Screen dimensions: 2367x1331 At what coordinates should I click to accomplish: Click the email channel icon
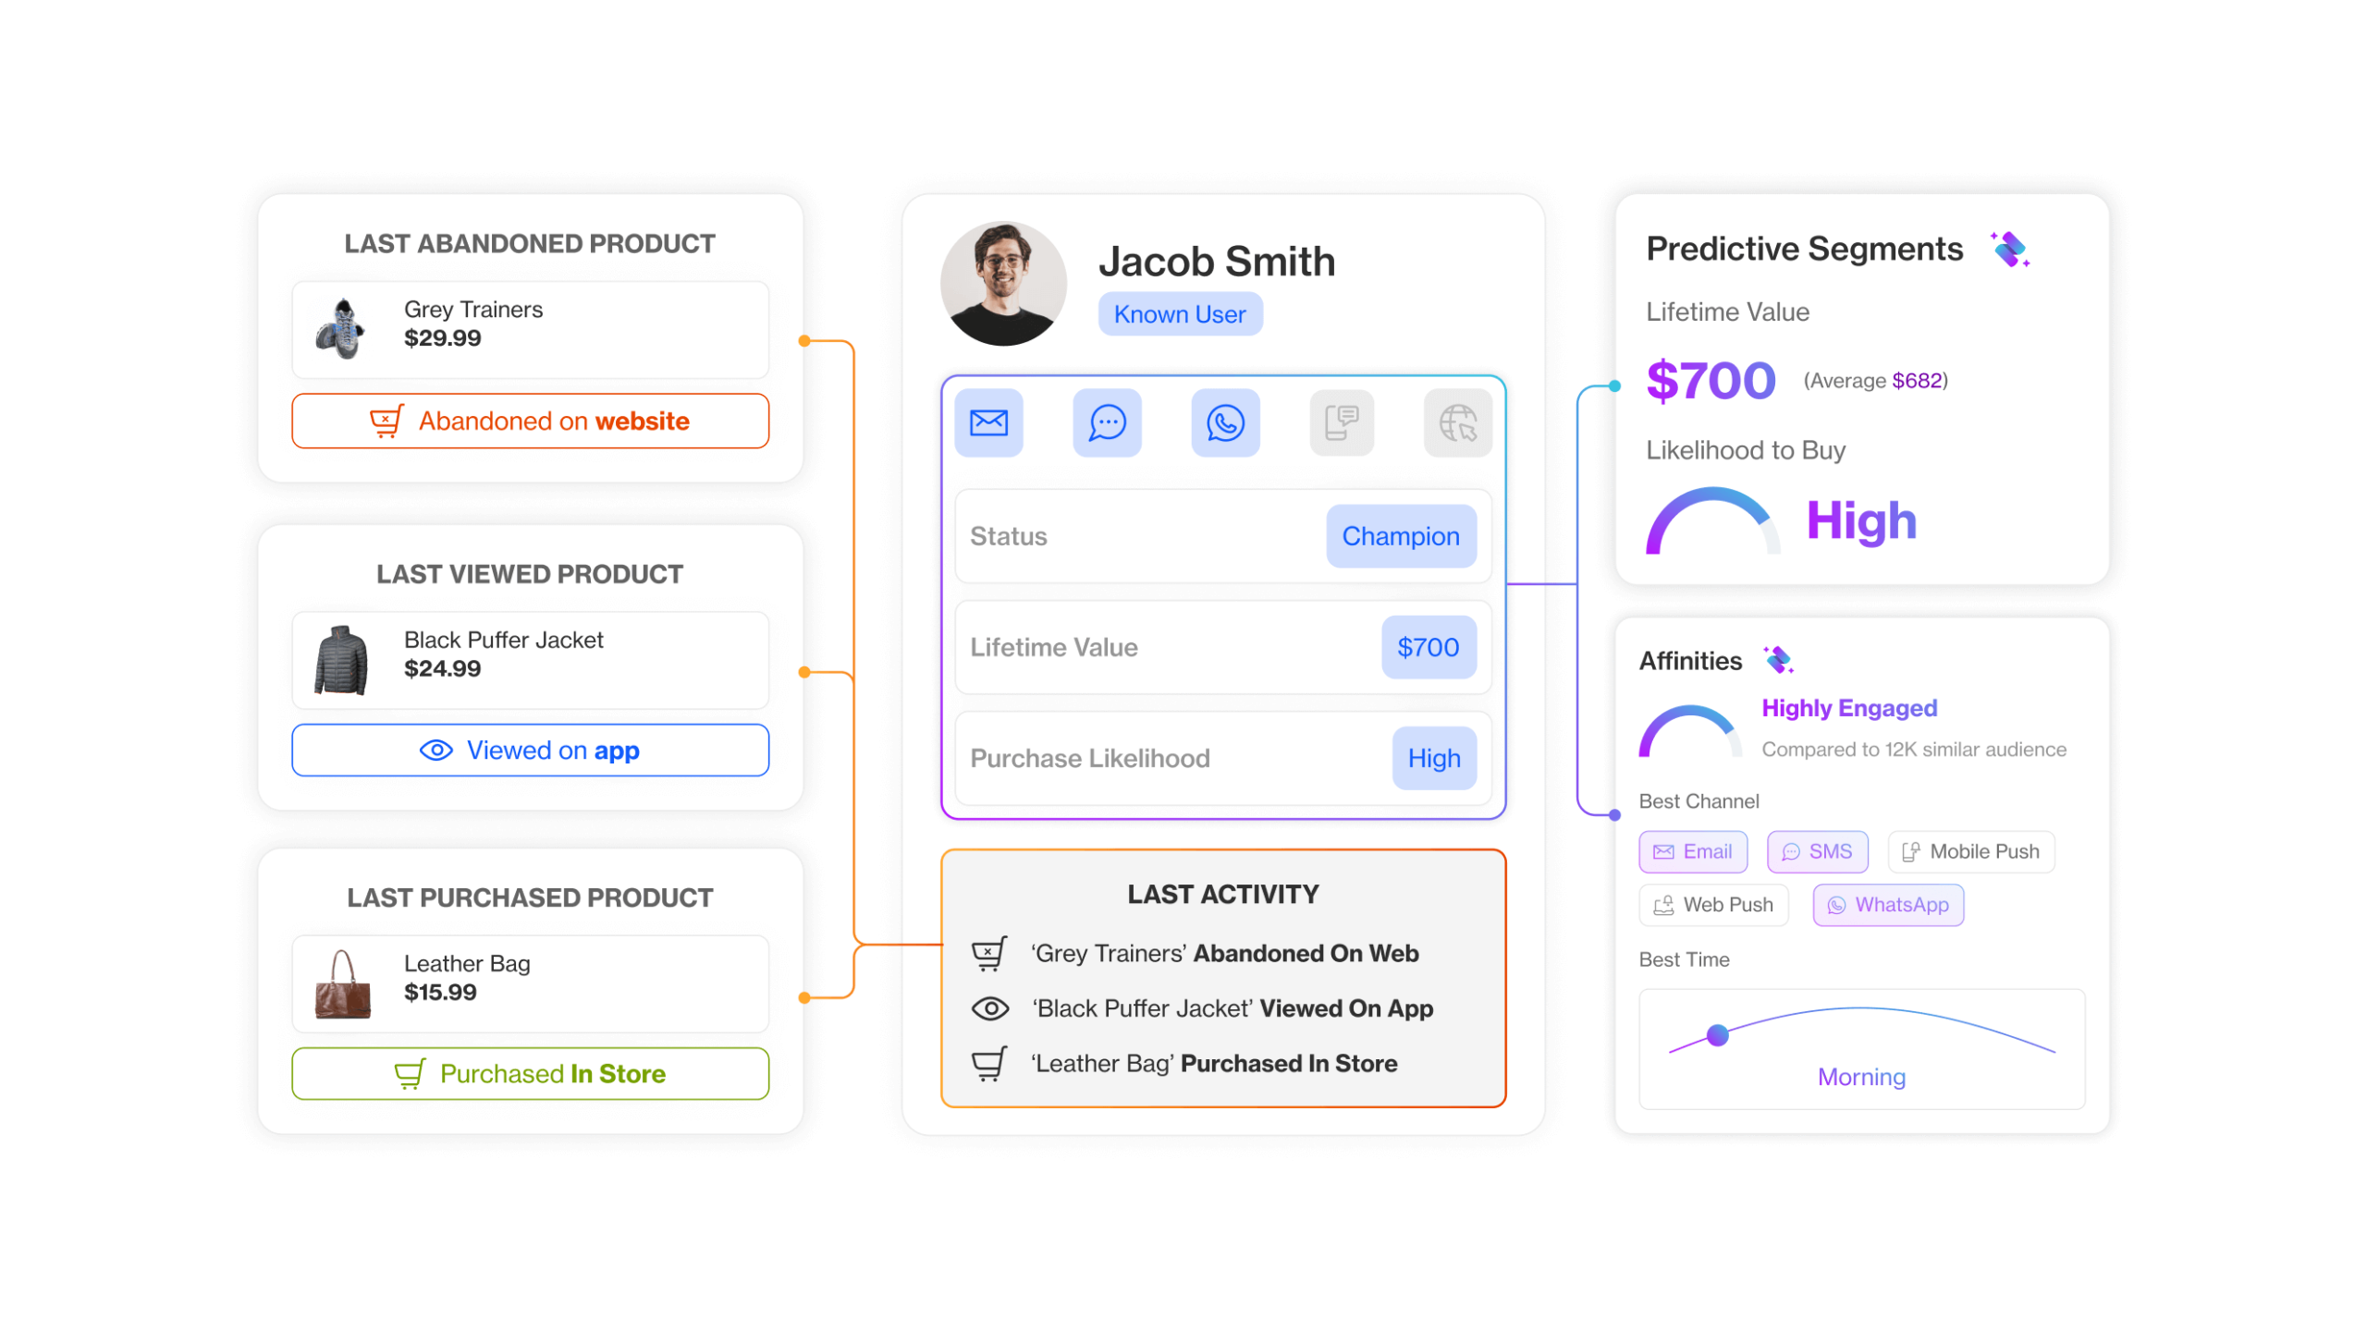[x=988, y=424]
